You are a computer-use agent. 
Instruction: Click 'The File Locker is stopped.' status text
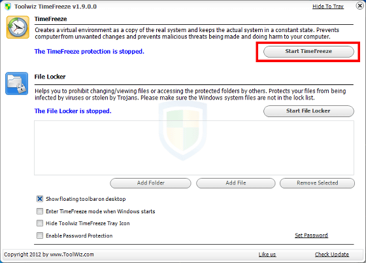tap(73, 111)
